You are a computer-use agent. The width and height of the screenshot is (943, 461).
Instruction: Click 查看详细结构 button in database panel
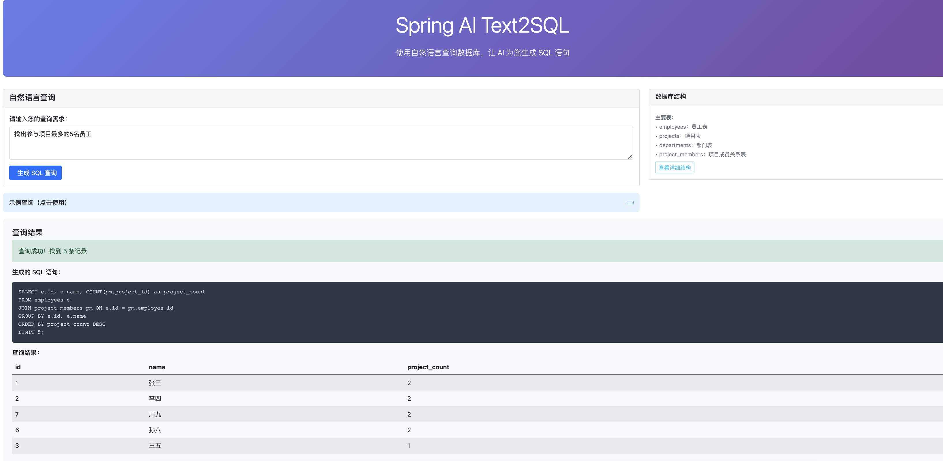click(675, 168)
